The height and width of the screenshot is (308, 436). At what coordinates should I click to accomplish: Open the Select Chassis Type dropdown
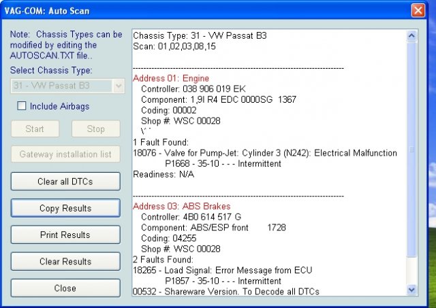point(119,86)
